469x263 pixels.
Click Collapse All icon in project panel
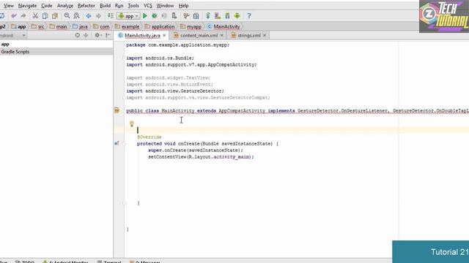click(86, 35)
